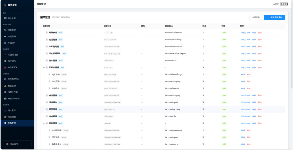Click the 顶级 tag next to 用户管理
This screenshot has height=150, width=293.
pos(60,61)
